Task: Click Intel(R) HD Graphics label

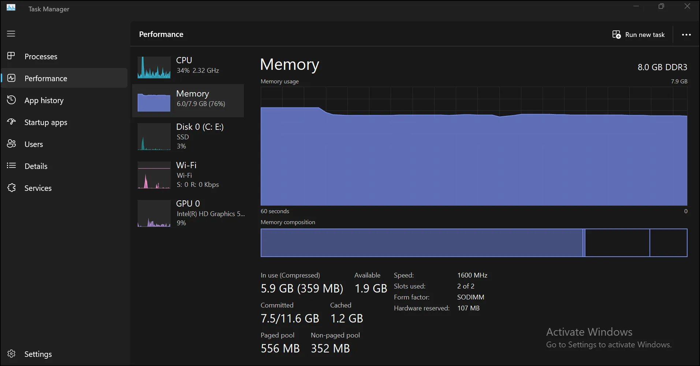Action: click(x=211, y=214)
